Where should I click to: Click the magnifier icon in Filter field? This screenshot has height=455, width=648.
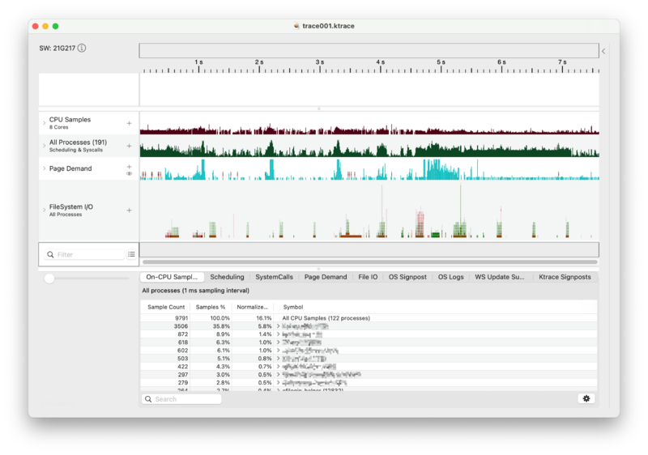[x=50, y=254]
